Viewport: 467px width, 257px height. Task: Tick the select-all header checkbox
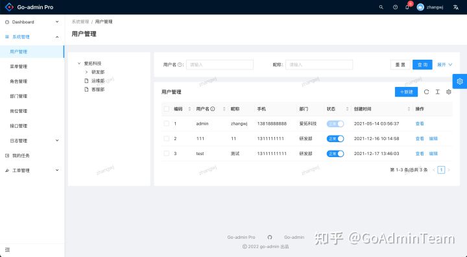(x=167, y=109)
